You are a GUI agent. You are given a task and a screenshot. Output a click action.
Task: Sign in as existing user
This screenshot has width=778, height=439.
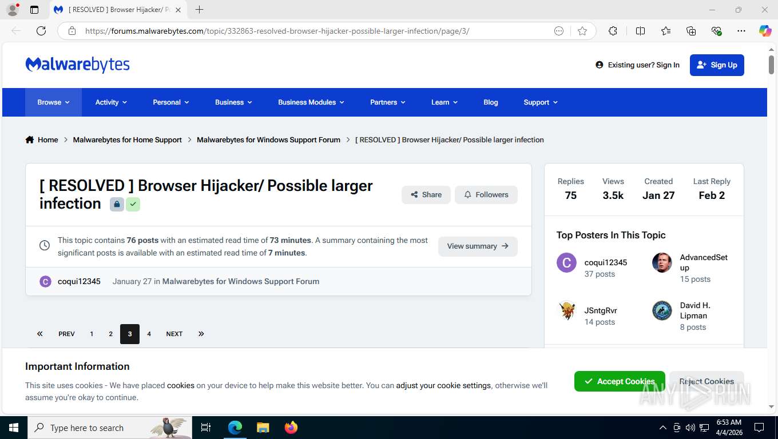pyautogui.click(x=637, y=65)
